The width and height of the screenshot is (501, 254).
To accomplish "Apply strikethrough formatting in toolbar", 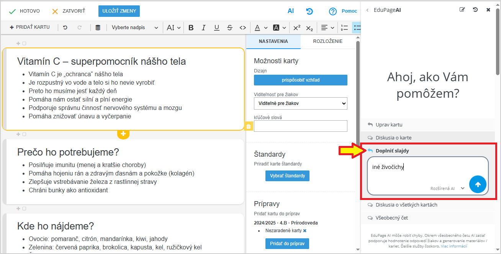I will 229,28.
